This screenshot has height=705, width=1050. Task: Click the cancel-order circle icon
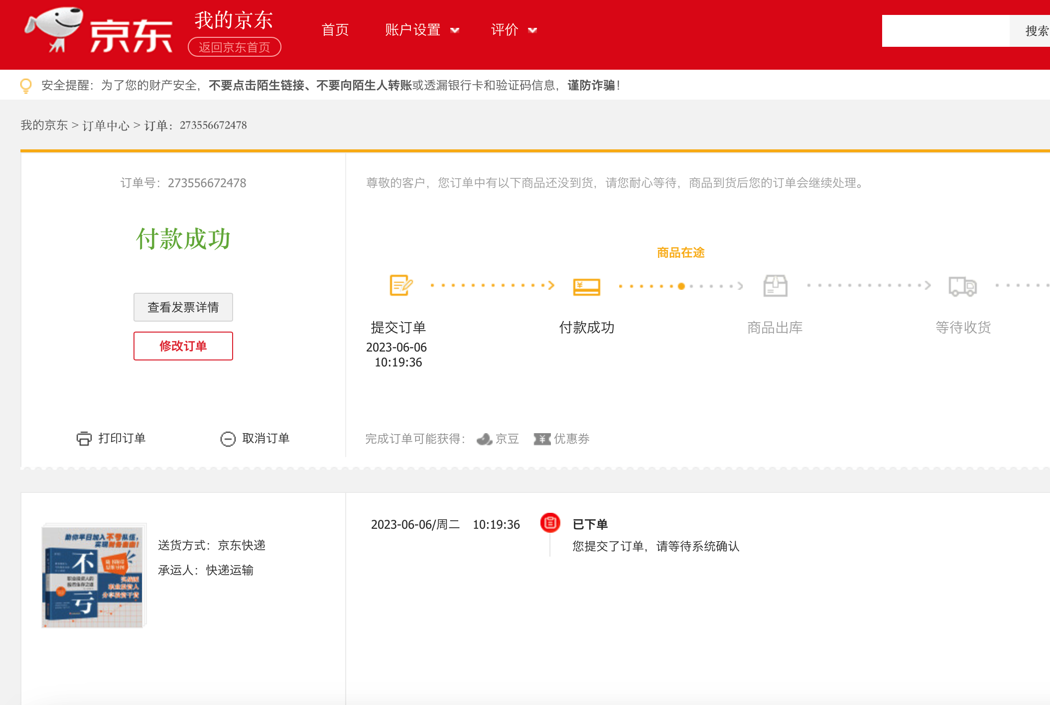[x=228, y=439]
